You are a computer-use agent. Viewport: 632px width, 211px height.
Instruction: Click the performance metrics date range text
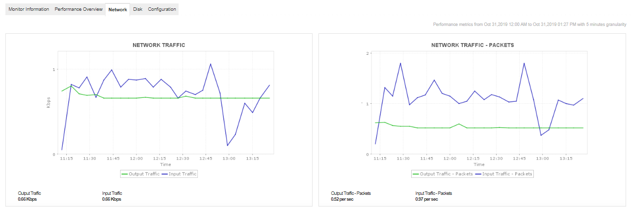529,24
